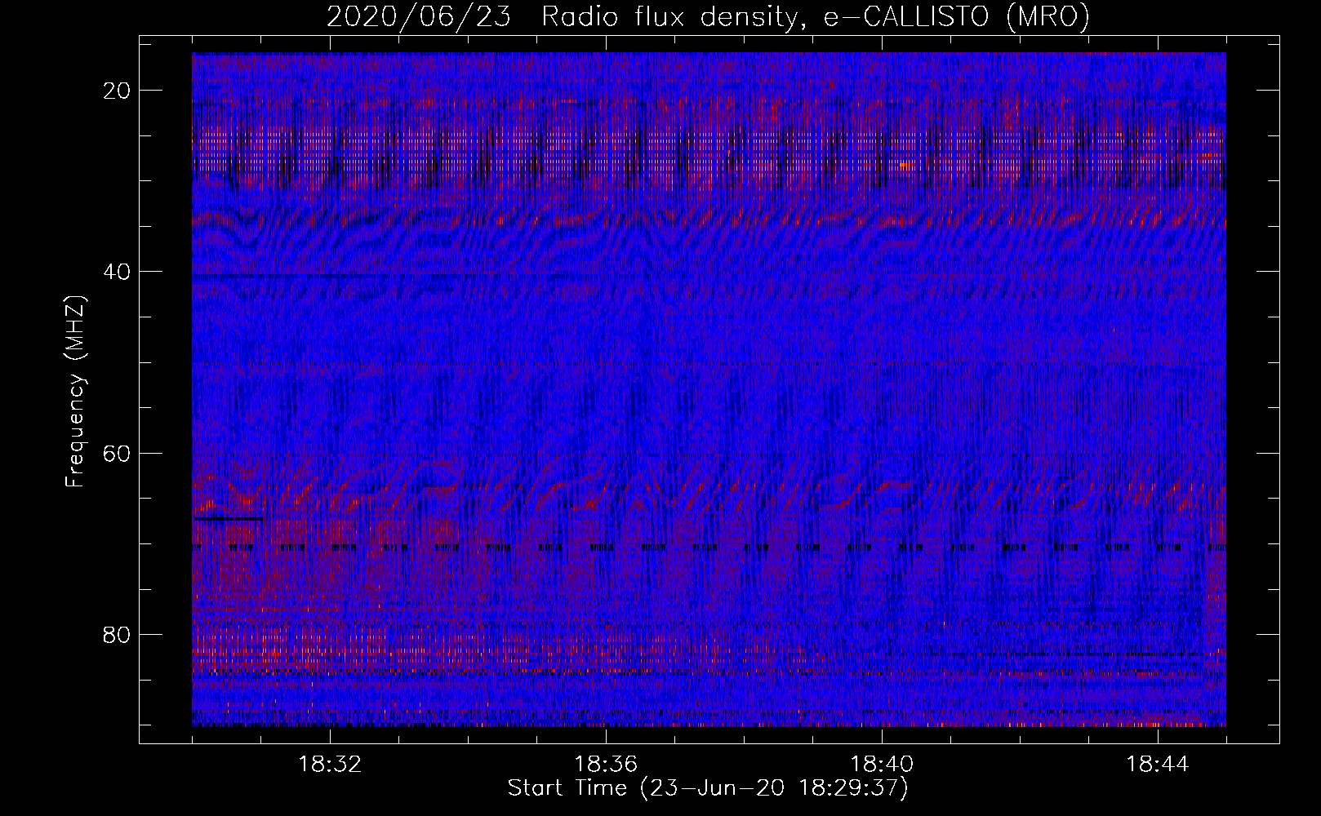Click the "80" frequency tick label
Viewport: 1321px width, 816px height.
click(x=118, y=634)
